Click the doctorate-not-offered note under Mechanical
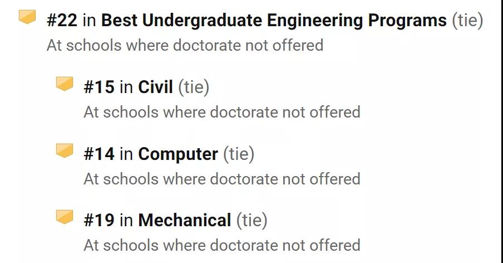The width and height of the screenshot is (503, 263). click(222, 245)
